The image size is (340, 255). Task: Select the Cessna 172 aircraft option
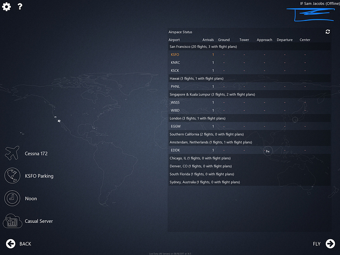point(36,154)
